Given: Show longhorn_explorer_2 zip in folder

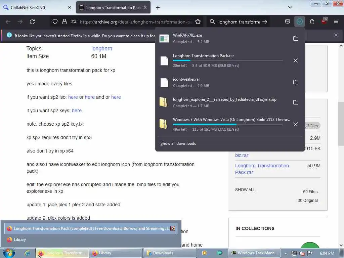Looking at the screenshot, I should point(296,102).
